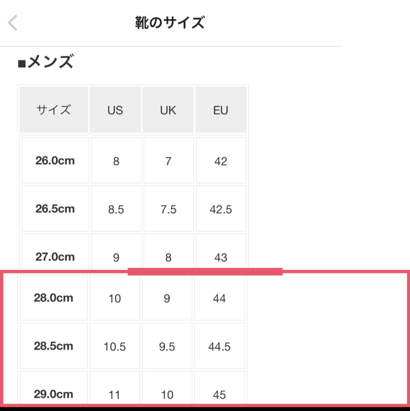This screenshot has width=410, height=411.
Task: Select the US column header
Action: pos(115,110)
